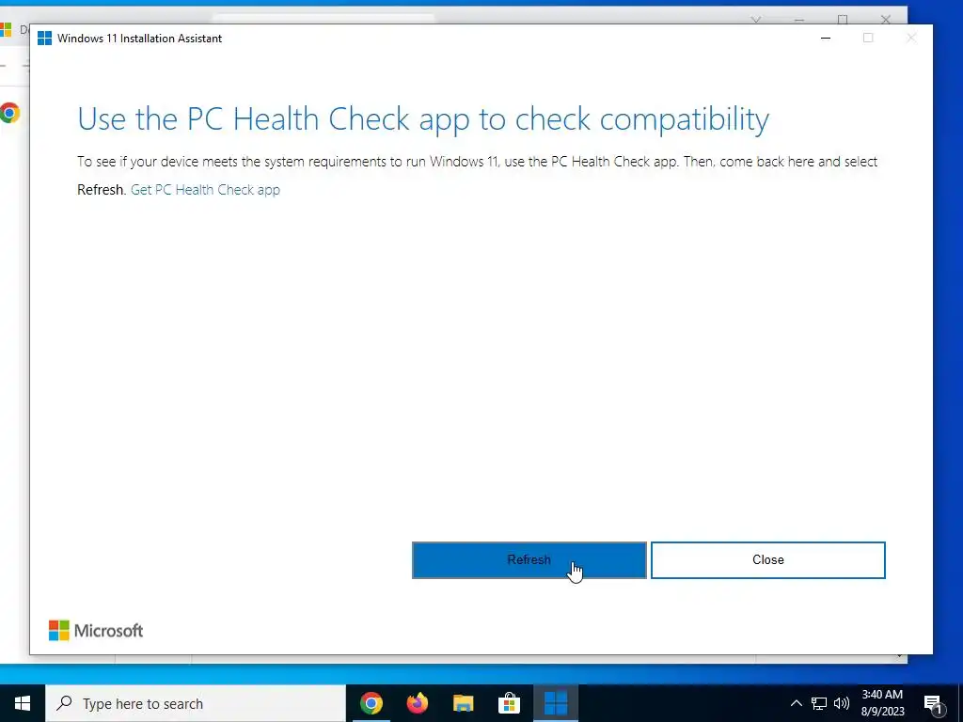
Task: Close the background browser window
Action: [x=886, y=19]
